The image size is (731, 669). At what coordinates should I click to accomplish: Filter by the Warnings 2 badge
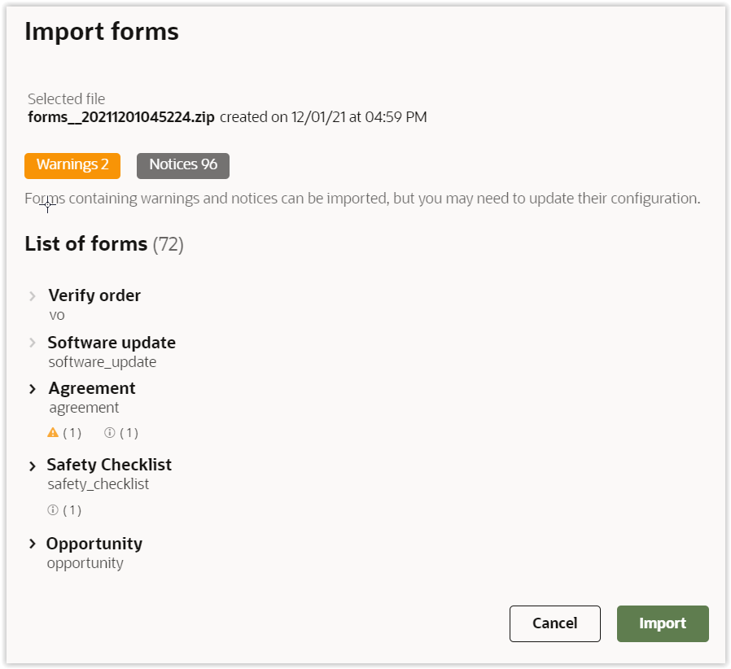(x=72, y=165)
